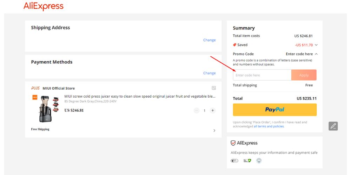
Task: Open the juicer product thumbnail
Action: 46,109
